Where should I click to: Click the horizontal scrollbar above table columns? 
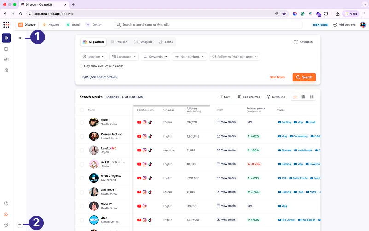pos(171,106)
